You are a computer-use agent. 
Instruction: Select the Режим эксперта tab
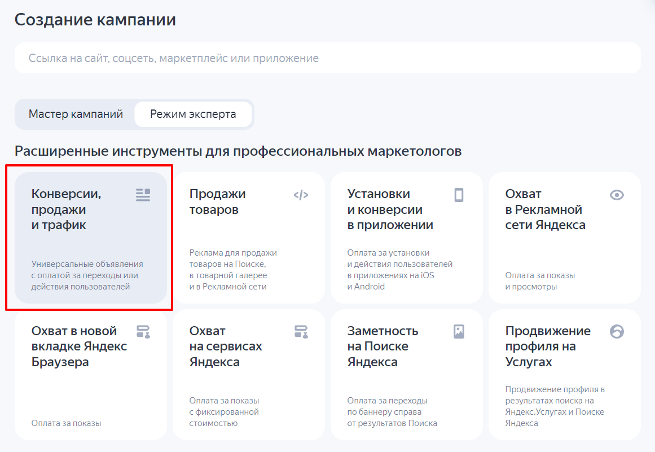click(193, 114)
